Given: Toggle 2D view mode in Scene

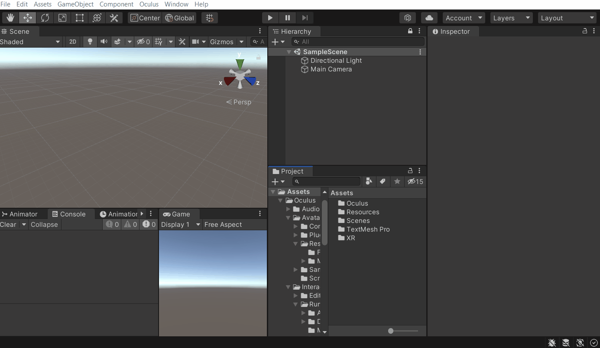Looking at the screenshot, I should (x=73, y=42).
